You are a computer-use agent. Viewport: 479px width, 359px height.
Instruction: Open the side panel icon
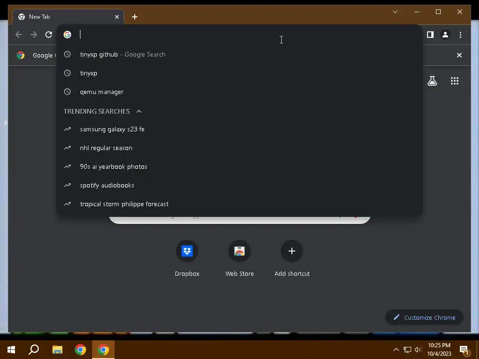click(x=430, y=35)
